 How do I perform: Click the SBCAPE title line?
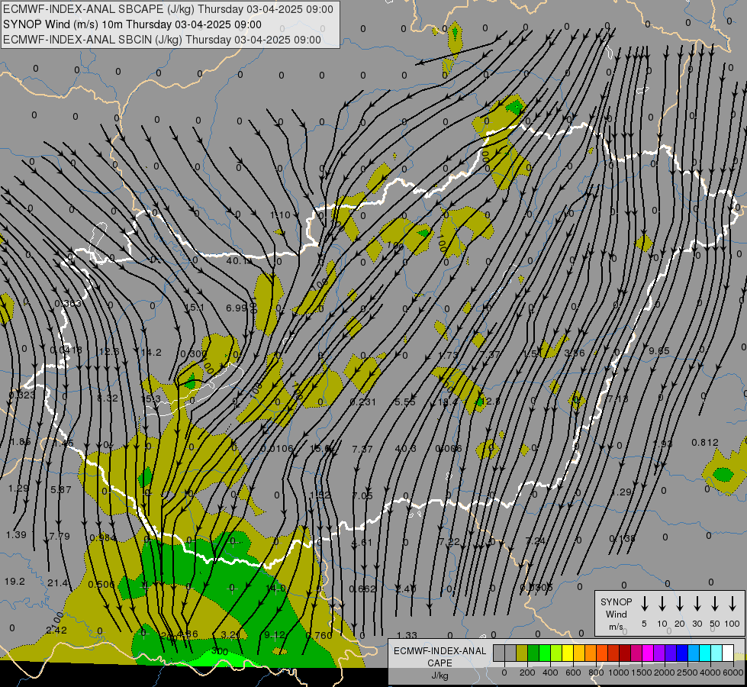pos(168,9)
